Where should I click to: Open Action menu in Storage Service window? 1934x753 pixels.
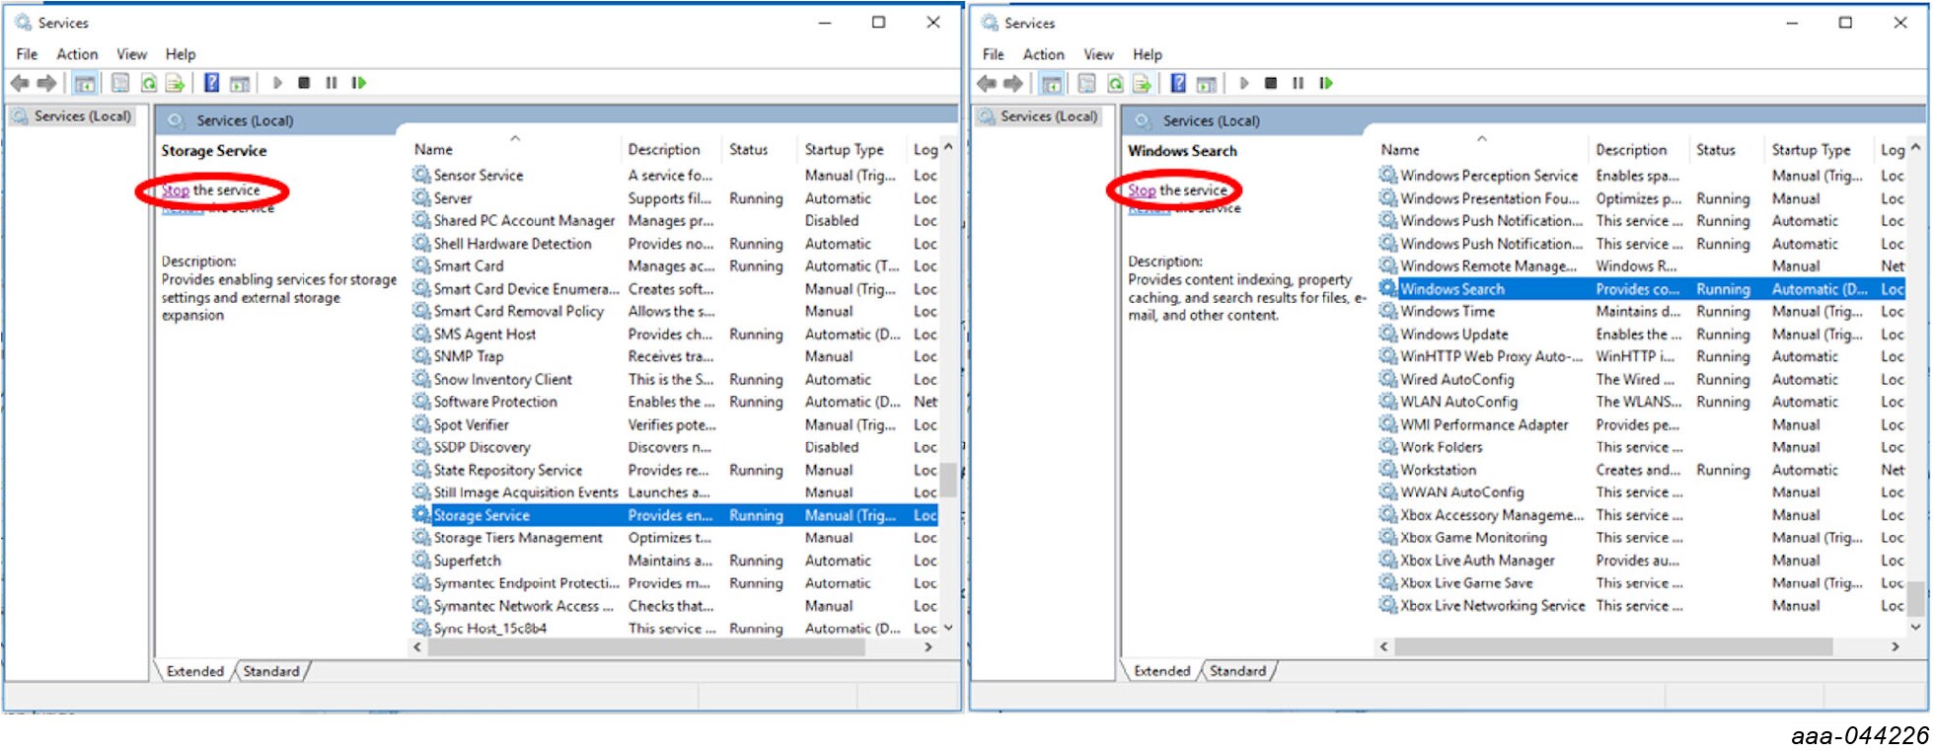(77, 54)
